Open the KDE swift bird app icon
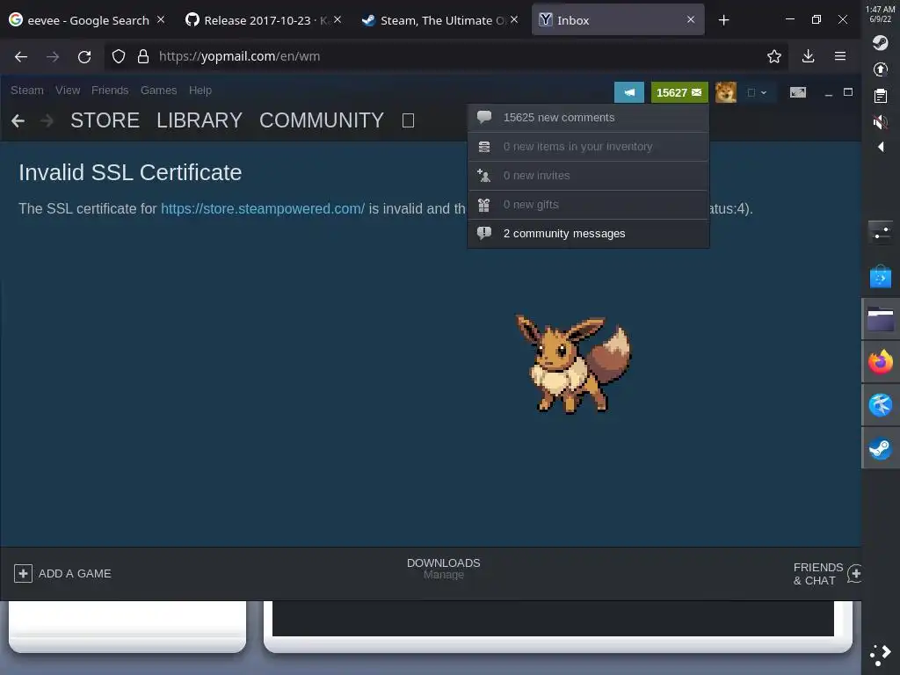Screen dimensions: 900x675 881,404
